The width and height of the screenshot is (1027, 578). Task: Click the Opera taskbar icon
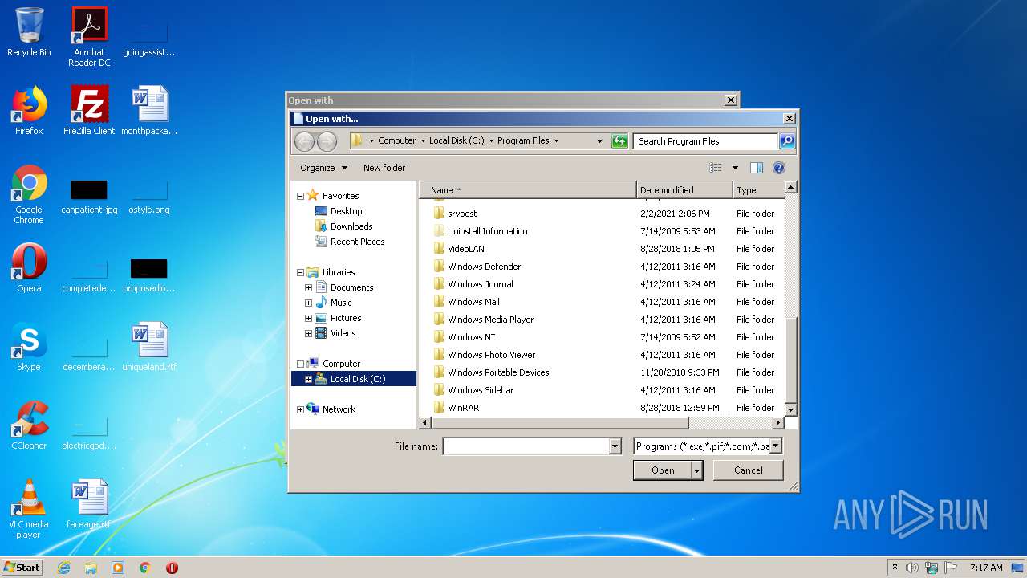tap(172, 568)
